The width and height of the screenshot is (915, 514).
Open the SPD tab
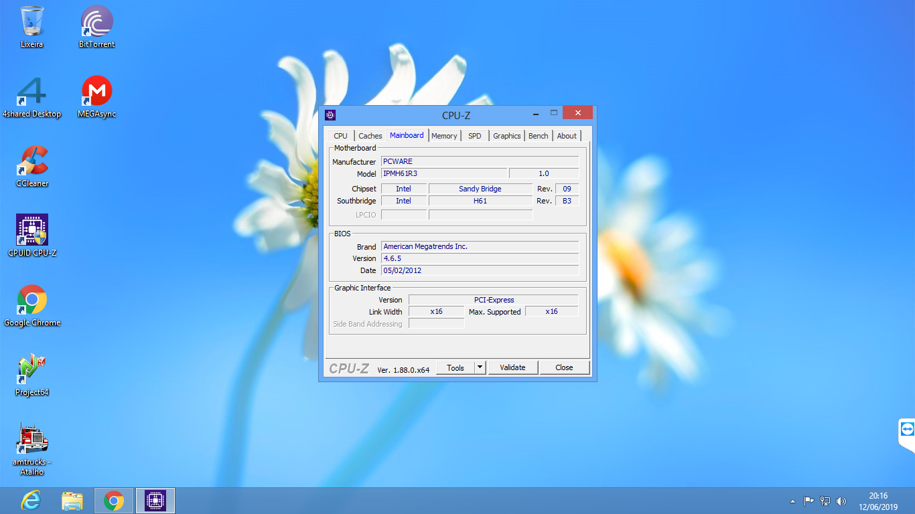point(475,136)
